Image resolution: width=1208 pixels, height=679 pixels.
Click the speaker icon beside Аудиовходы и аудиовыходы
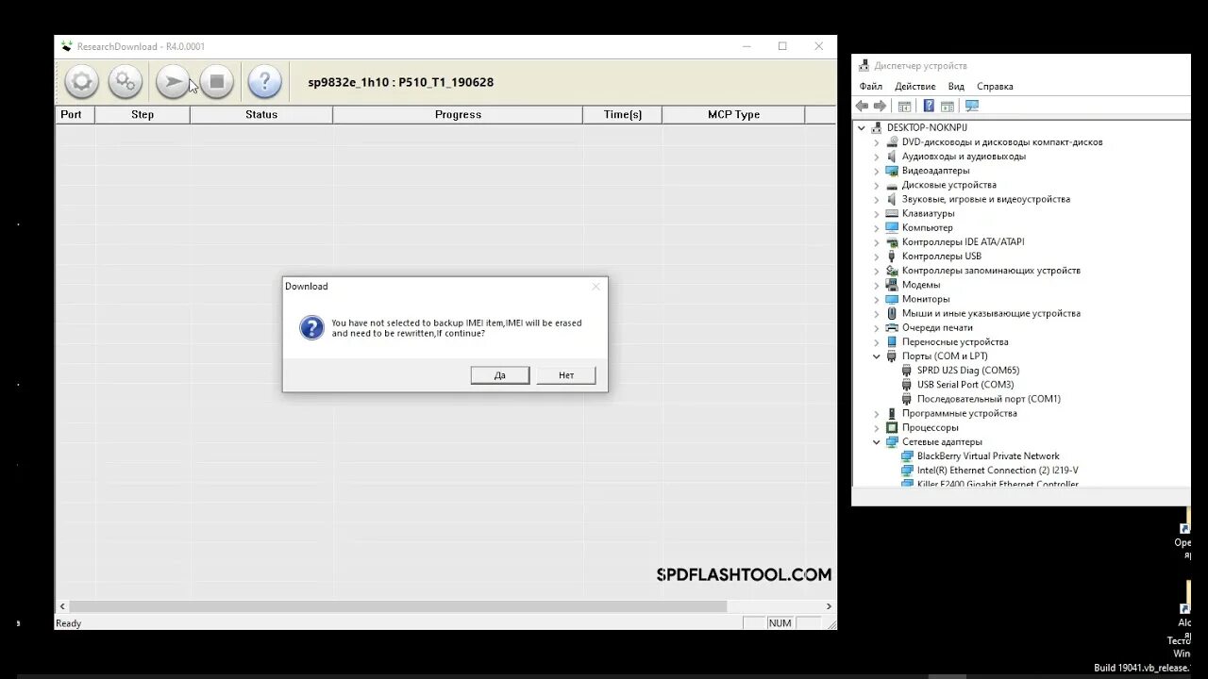892,157
